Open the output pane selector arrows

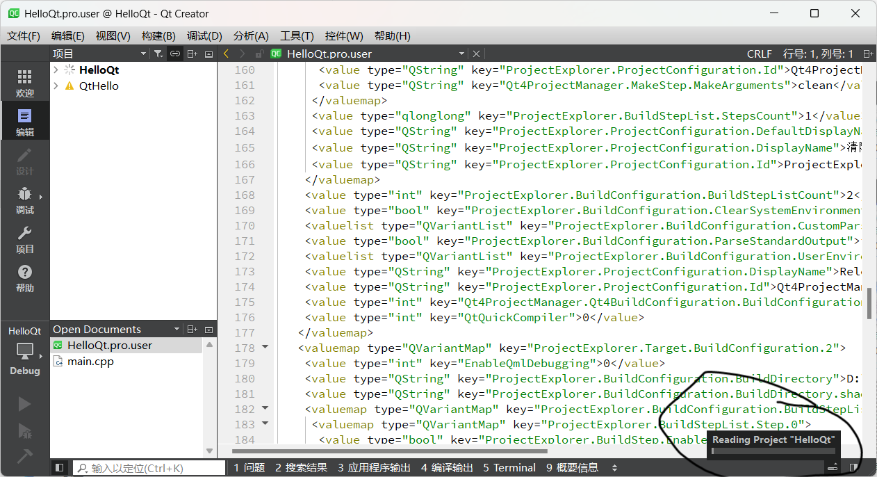pyautogui.click(x=614, y=468)
